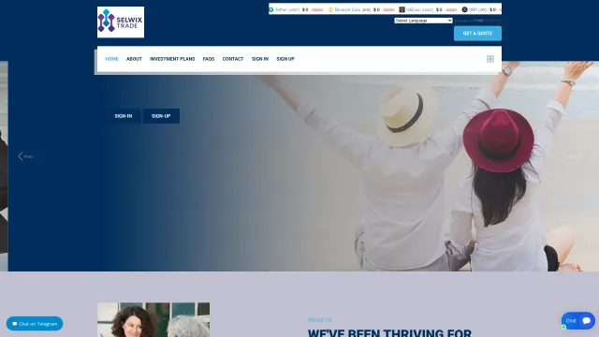Click the Tether ticker link text
The image size is (599, 337).
(x=287, y=9)
